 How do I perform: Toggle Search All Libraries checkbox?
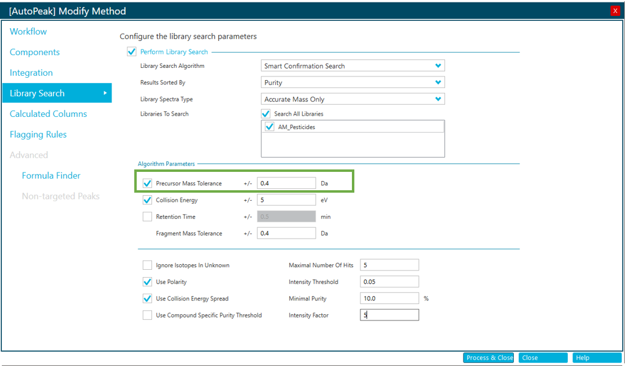(x=265, y=114)
